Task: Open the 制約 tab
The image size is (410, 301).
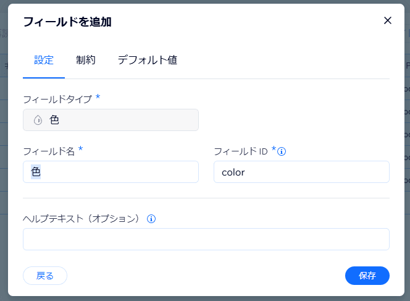Action: pos(85,60)
